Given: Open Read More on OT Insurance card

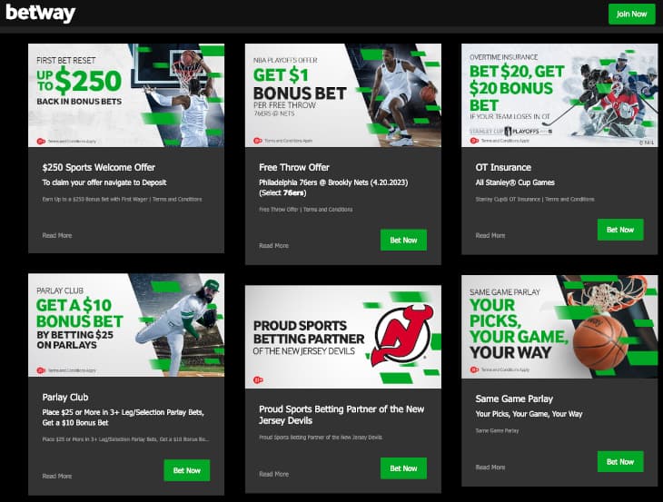Looking at the screenshot, I should pyautogui.click(x=490, y=235).
